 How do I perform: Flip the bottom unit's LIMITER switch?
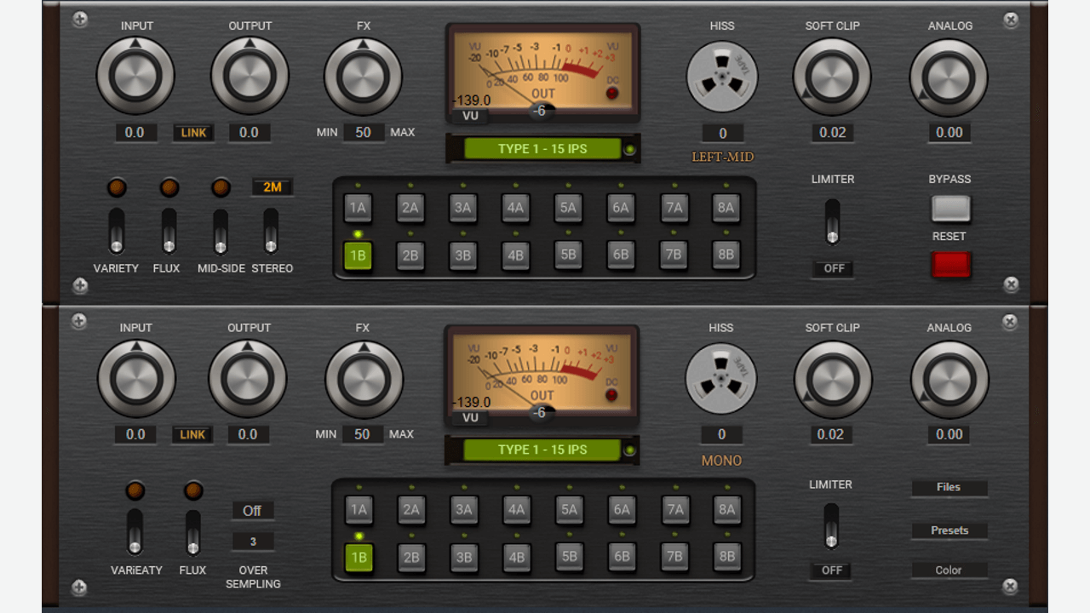[831, 526]
